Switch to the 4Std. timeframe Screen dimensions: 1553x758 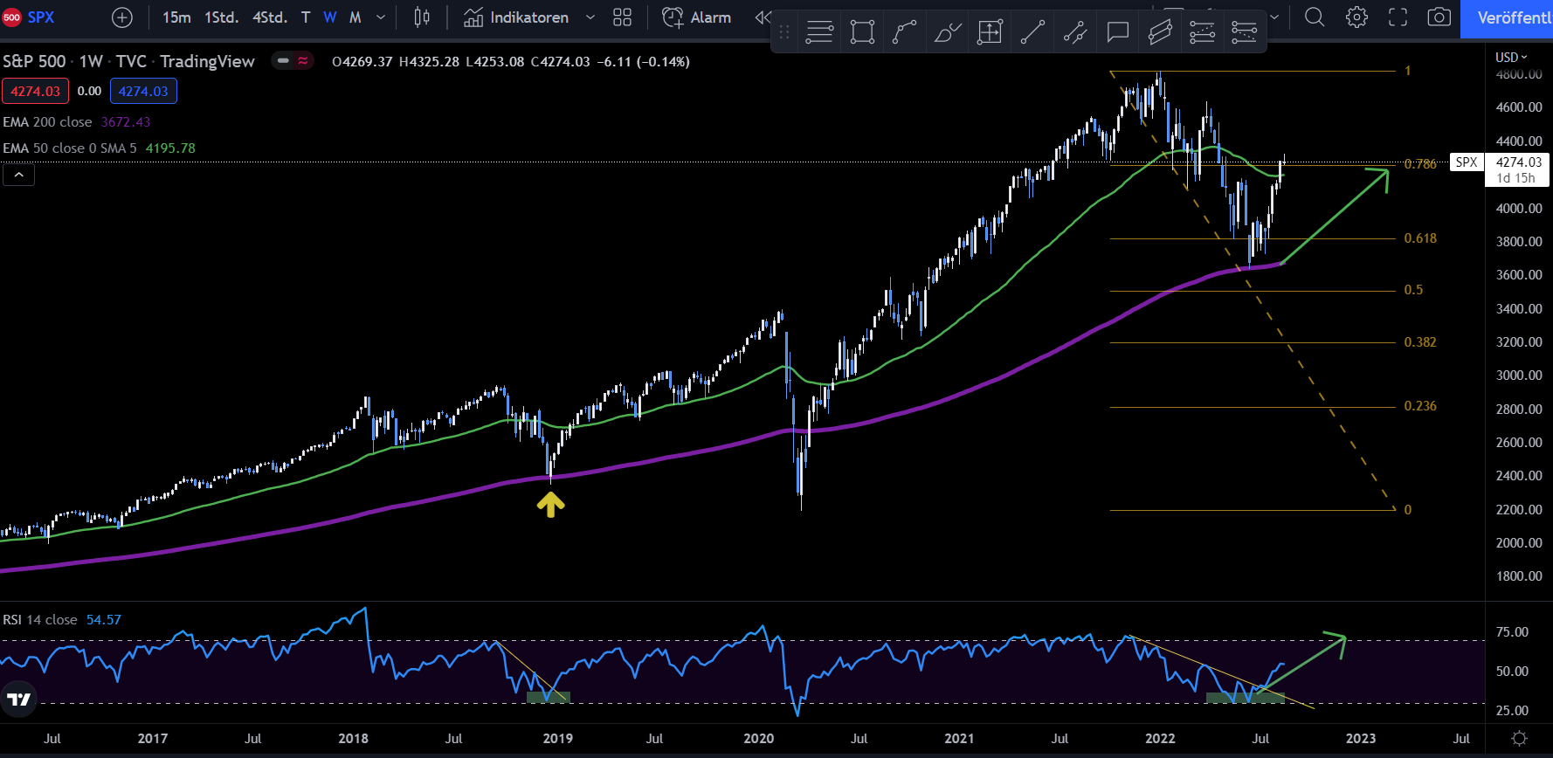[270, 17]
